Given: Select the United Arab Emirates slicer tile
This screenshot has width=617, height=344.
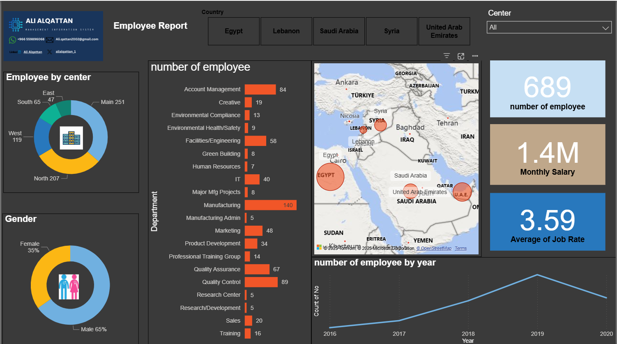Looking at the screenshot, I should (x=444, y=31).
